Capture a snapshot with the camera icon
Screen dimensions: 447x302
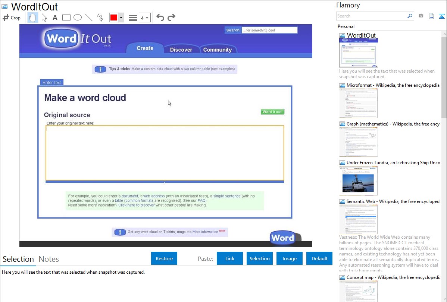point(421,16)
